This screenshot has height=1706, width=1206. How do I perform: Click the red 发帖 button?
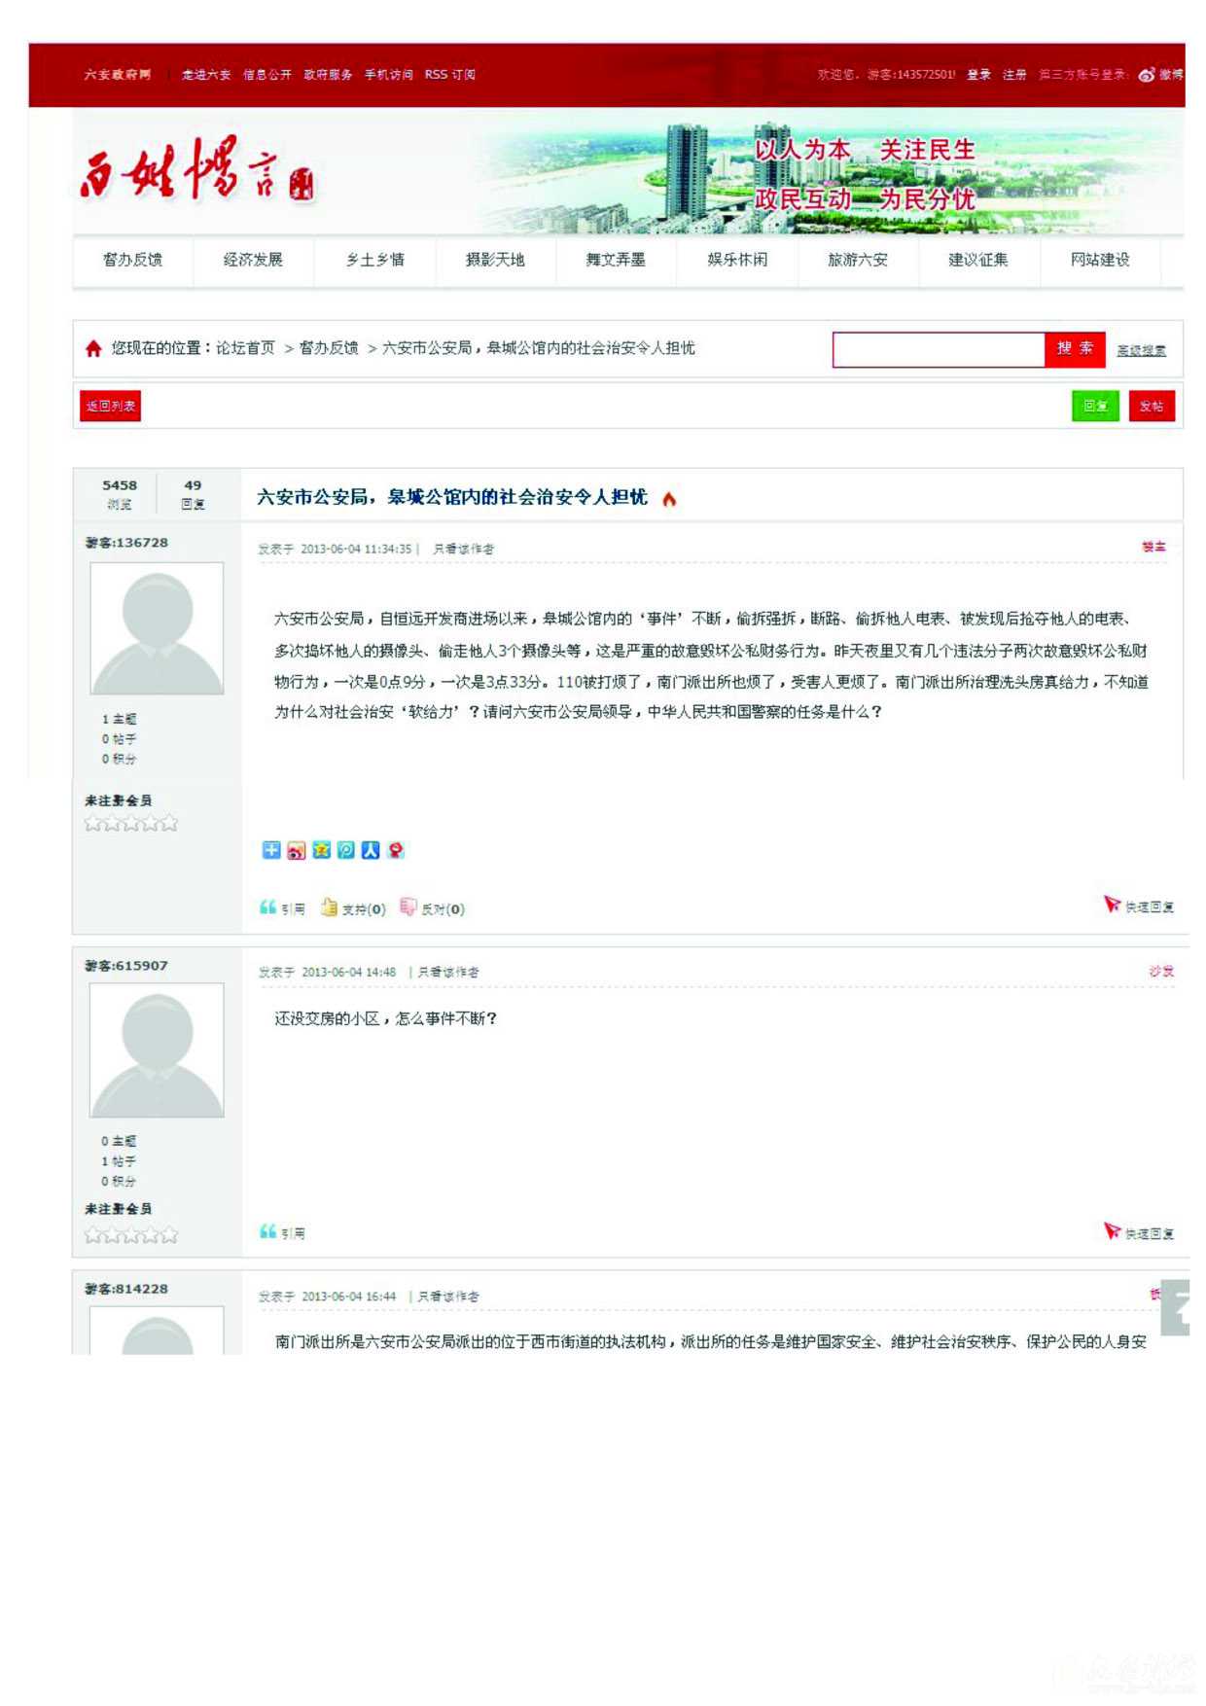(x=1152, y=406)
